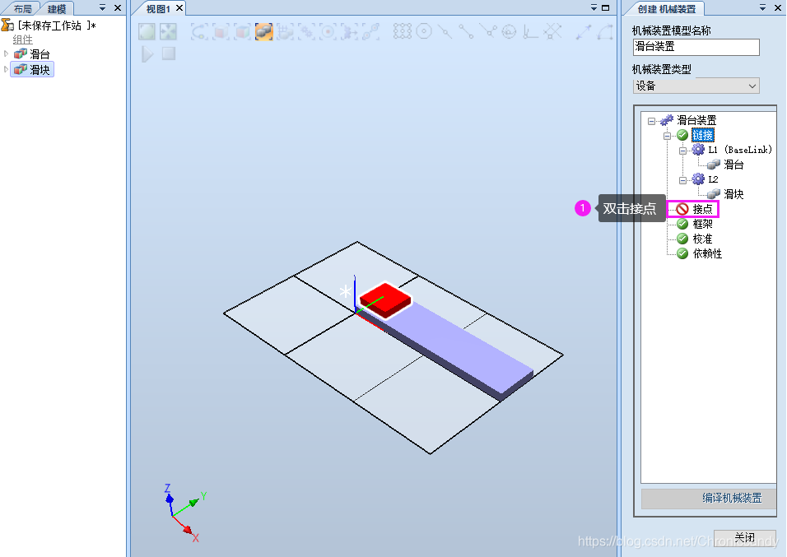
Task: Select the 创建 机械装置 tab
Action: [667, 9]
